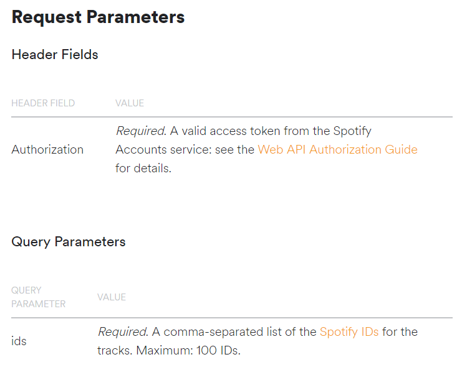Select the Authorization header field name
Image resolution: width=462 pixels, height=375 pixels.
coord(47,150)
